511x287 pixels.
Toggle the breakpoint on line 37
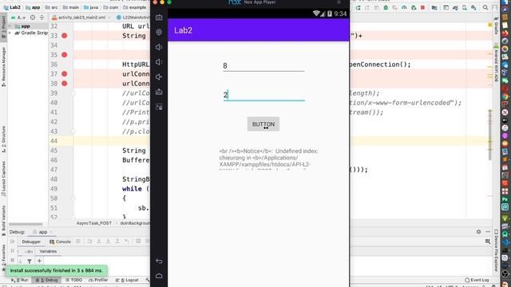pyautogui.click(x=65, y=74)
